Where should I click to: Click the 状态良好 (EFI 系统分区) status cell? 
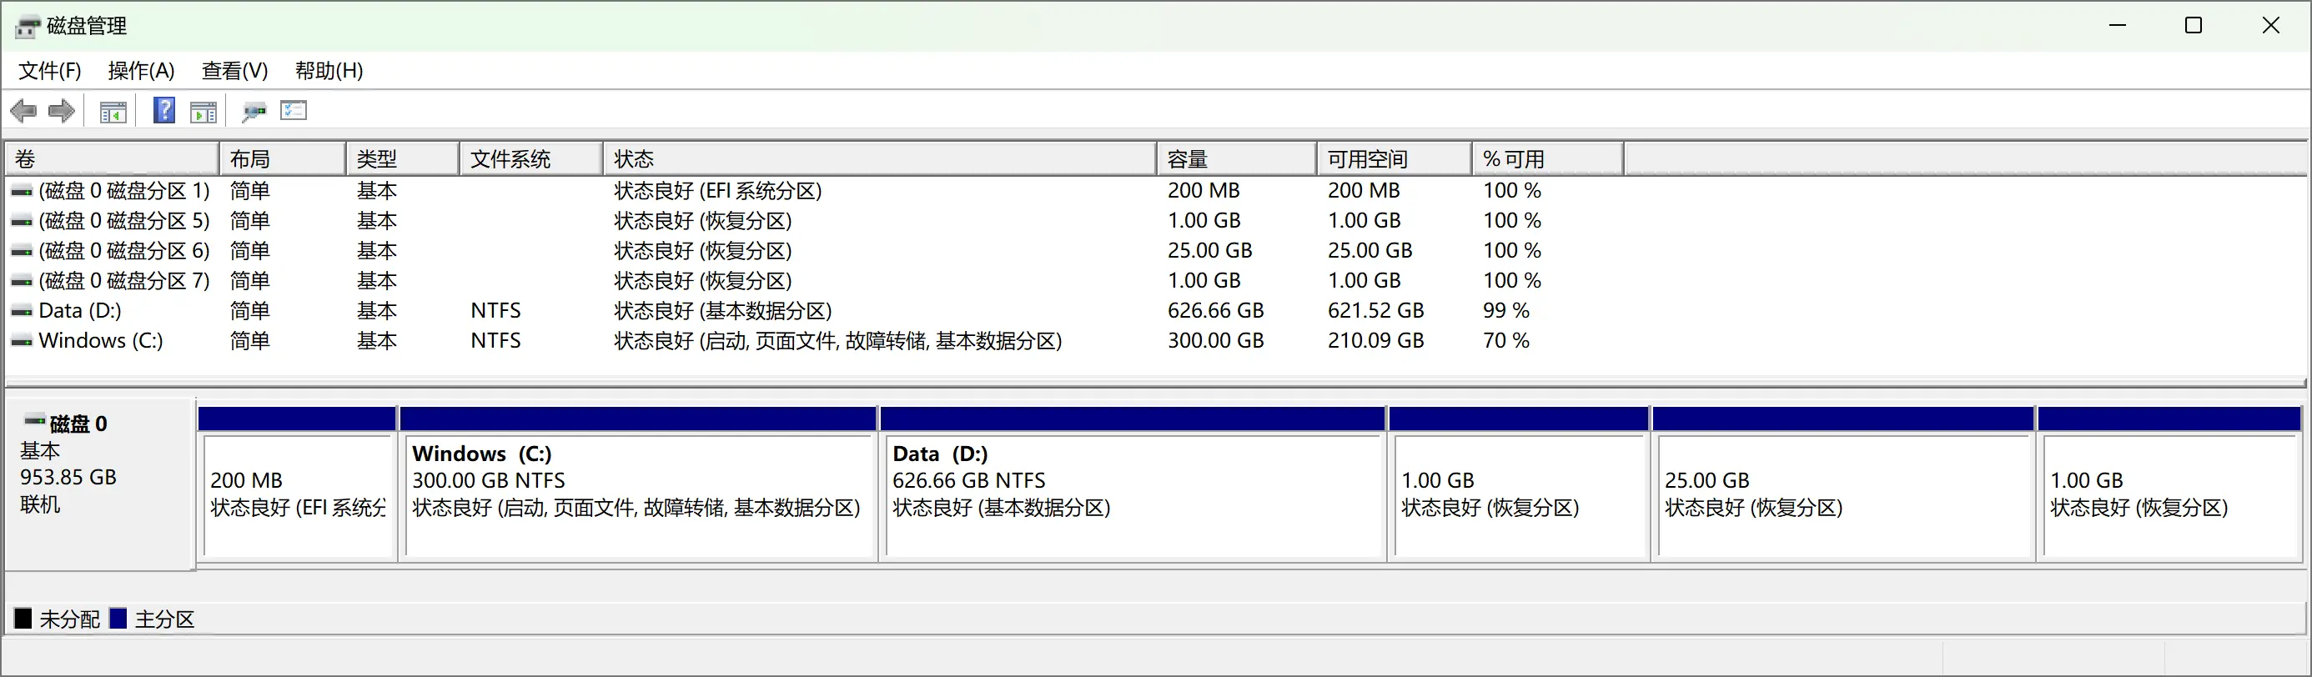click(x=718, y=191)
